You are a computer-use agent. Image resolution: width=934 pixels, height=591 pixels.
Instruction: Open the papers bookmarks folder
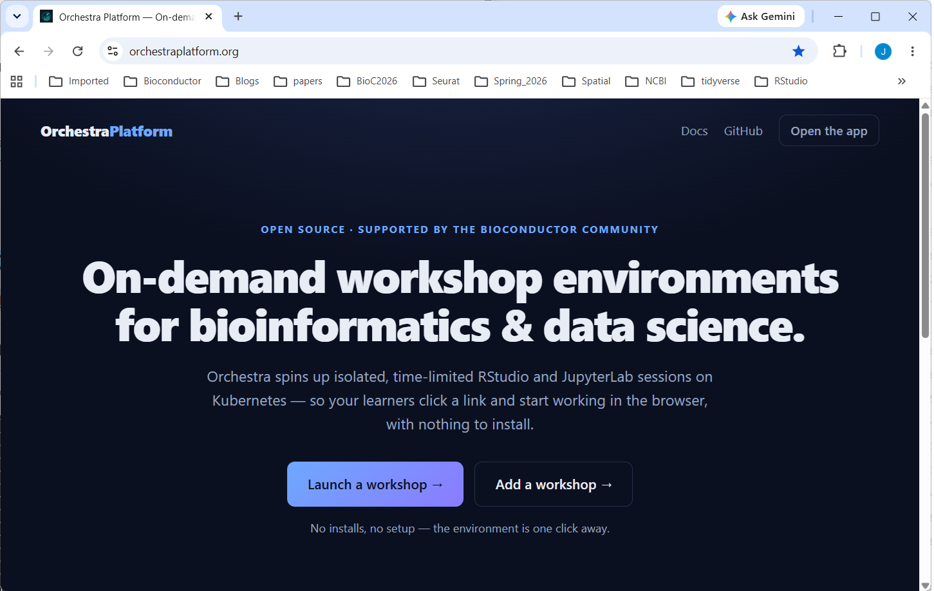[298, 81]
